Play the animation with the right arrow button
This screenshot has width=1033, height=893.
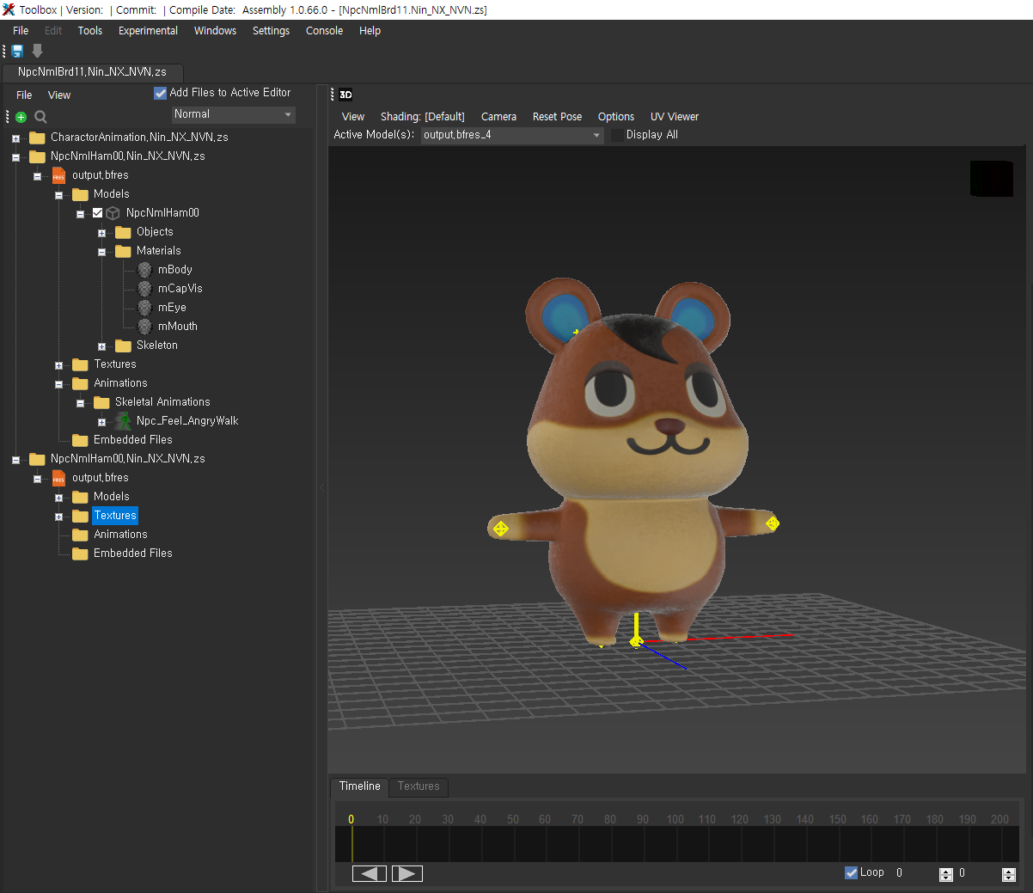pos(407,873)
